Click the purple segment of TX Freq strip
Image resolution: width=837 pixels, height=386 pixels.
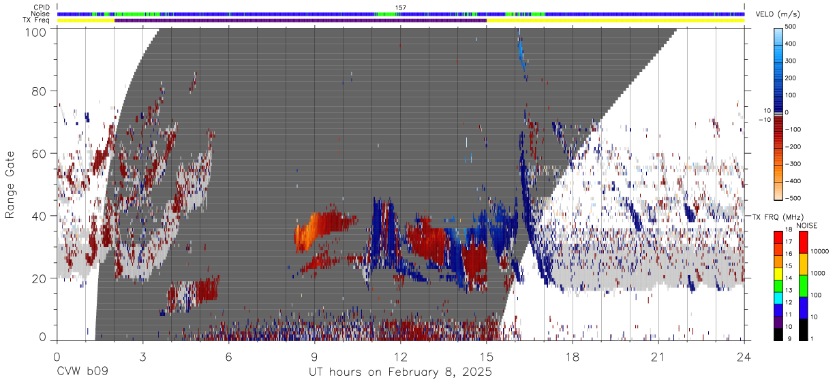(x=300, y=20)
